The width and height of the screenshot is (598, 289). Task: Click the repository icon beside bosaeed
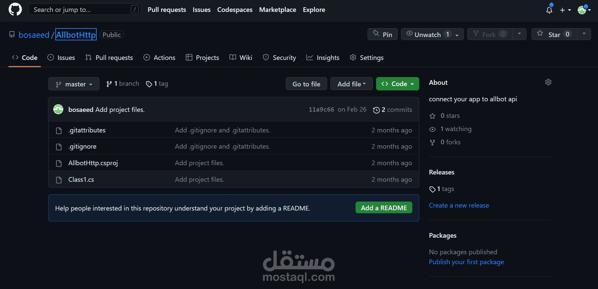pos(12,34)
